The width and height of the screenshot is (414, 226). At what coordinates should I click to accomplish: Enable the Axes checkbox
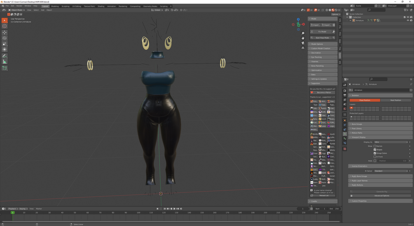(x=374, y=161)
